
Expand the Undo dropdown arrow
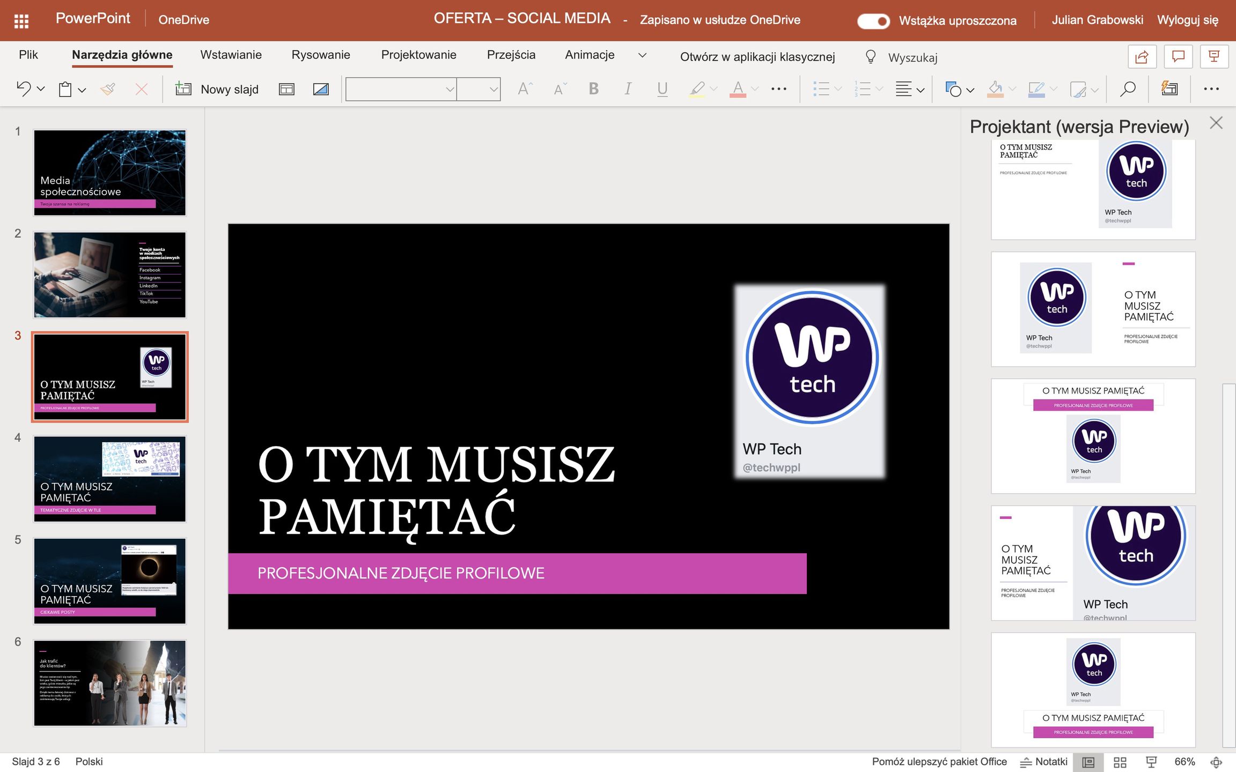(x=41, y=90)
